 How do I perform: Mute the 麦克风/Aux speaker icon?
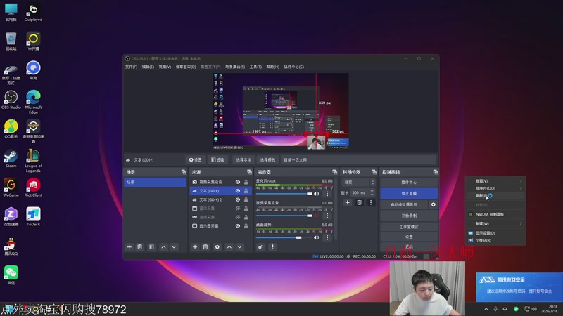[x=316, y=194]
